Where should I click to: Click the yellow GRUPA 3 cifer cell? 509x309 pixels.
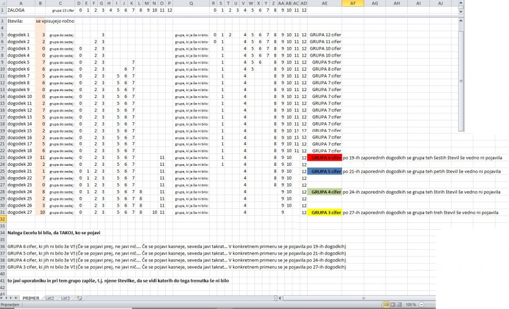point(325,212)
